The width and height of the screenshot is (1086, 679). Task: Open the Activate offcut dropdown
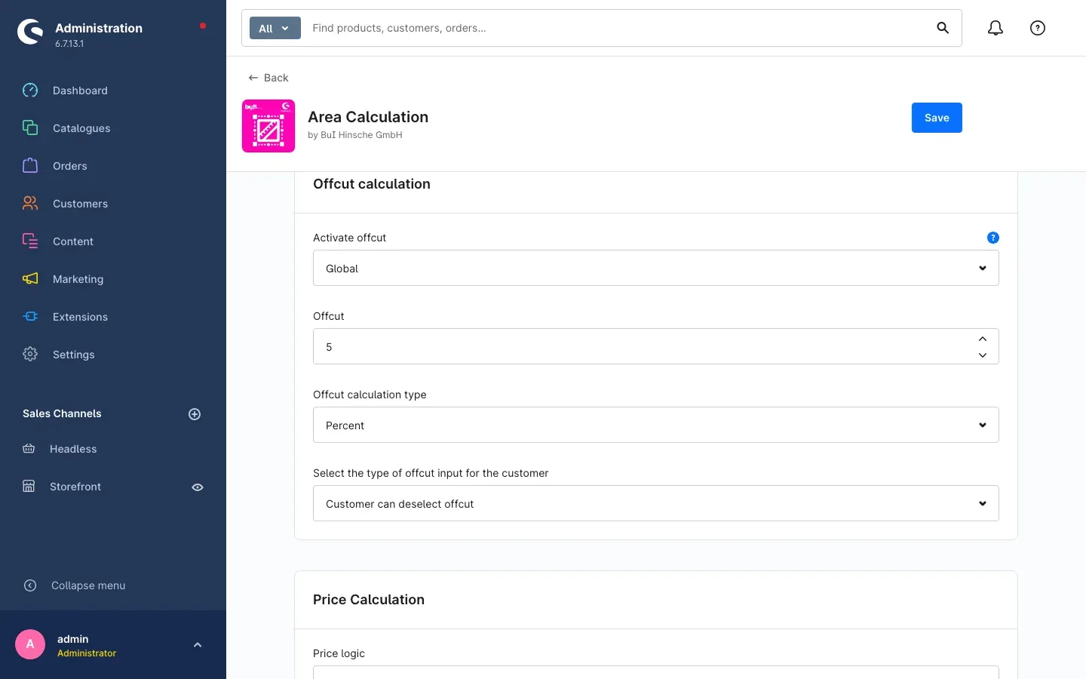click(656, 268)
